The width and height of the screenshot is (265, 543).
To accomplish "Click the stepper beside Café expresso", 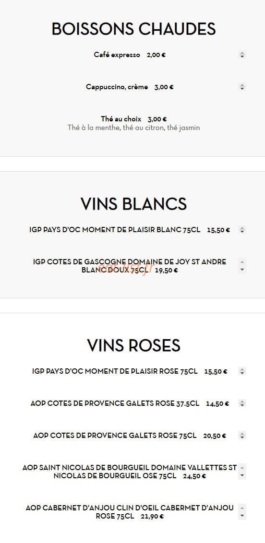I will coord(242,55).
